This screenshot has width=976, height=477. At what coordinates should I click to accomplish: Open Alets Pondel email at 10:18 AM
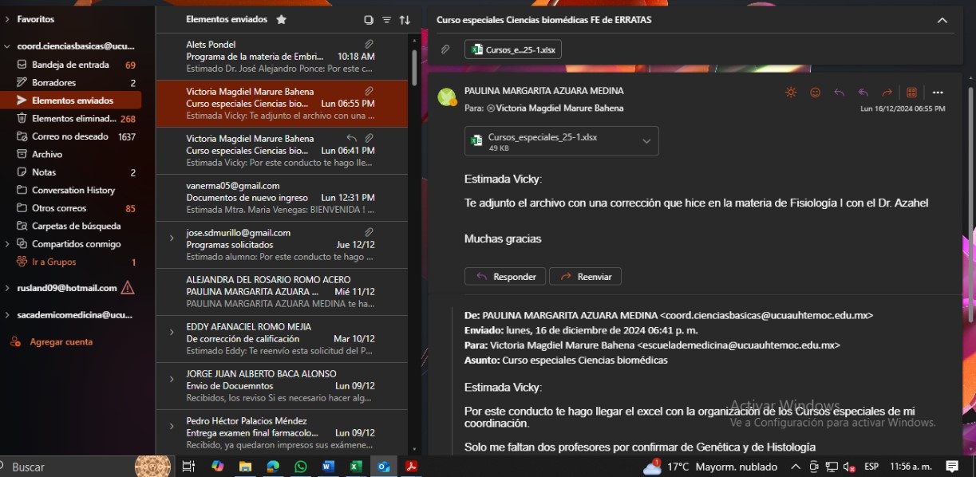[x=282, y=57]
